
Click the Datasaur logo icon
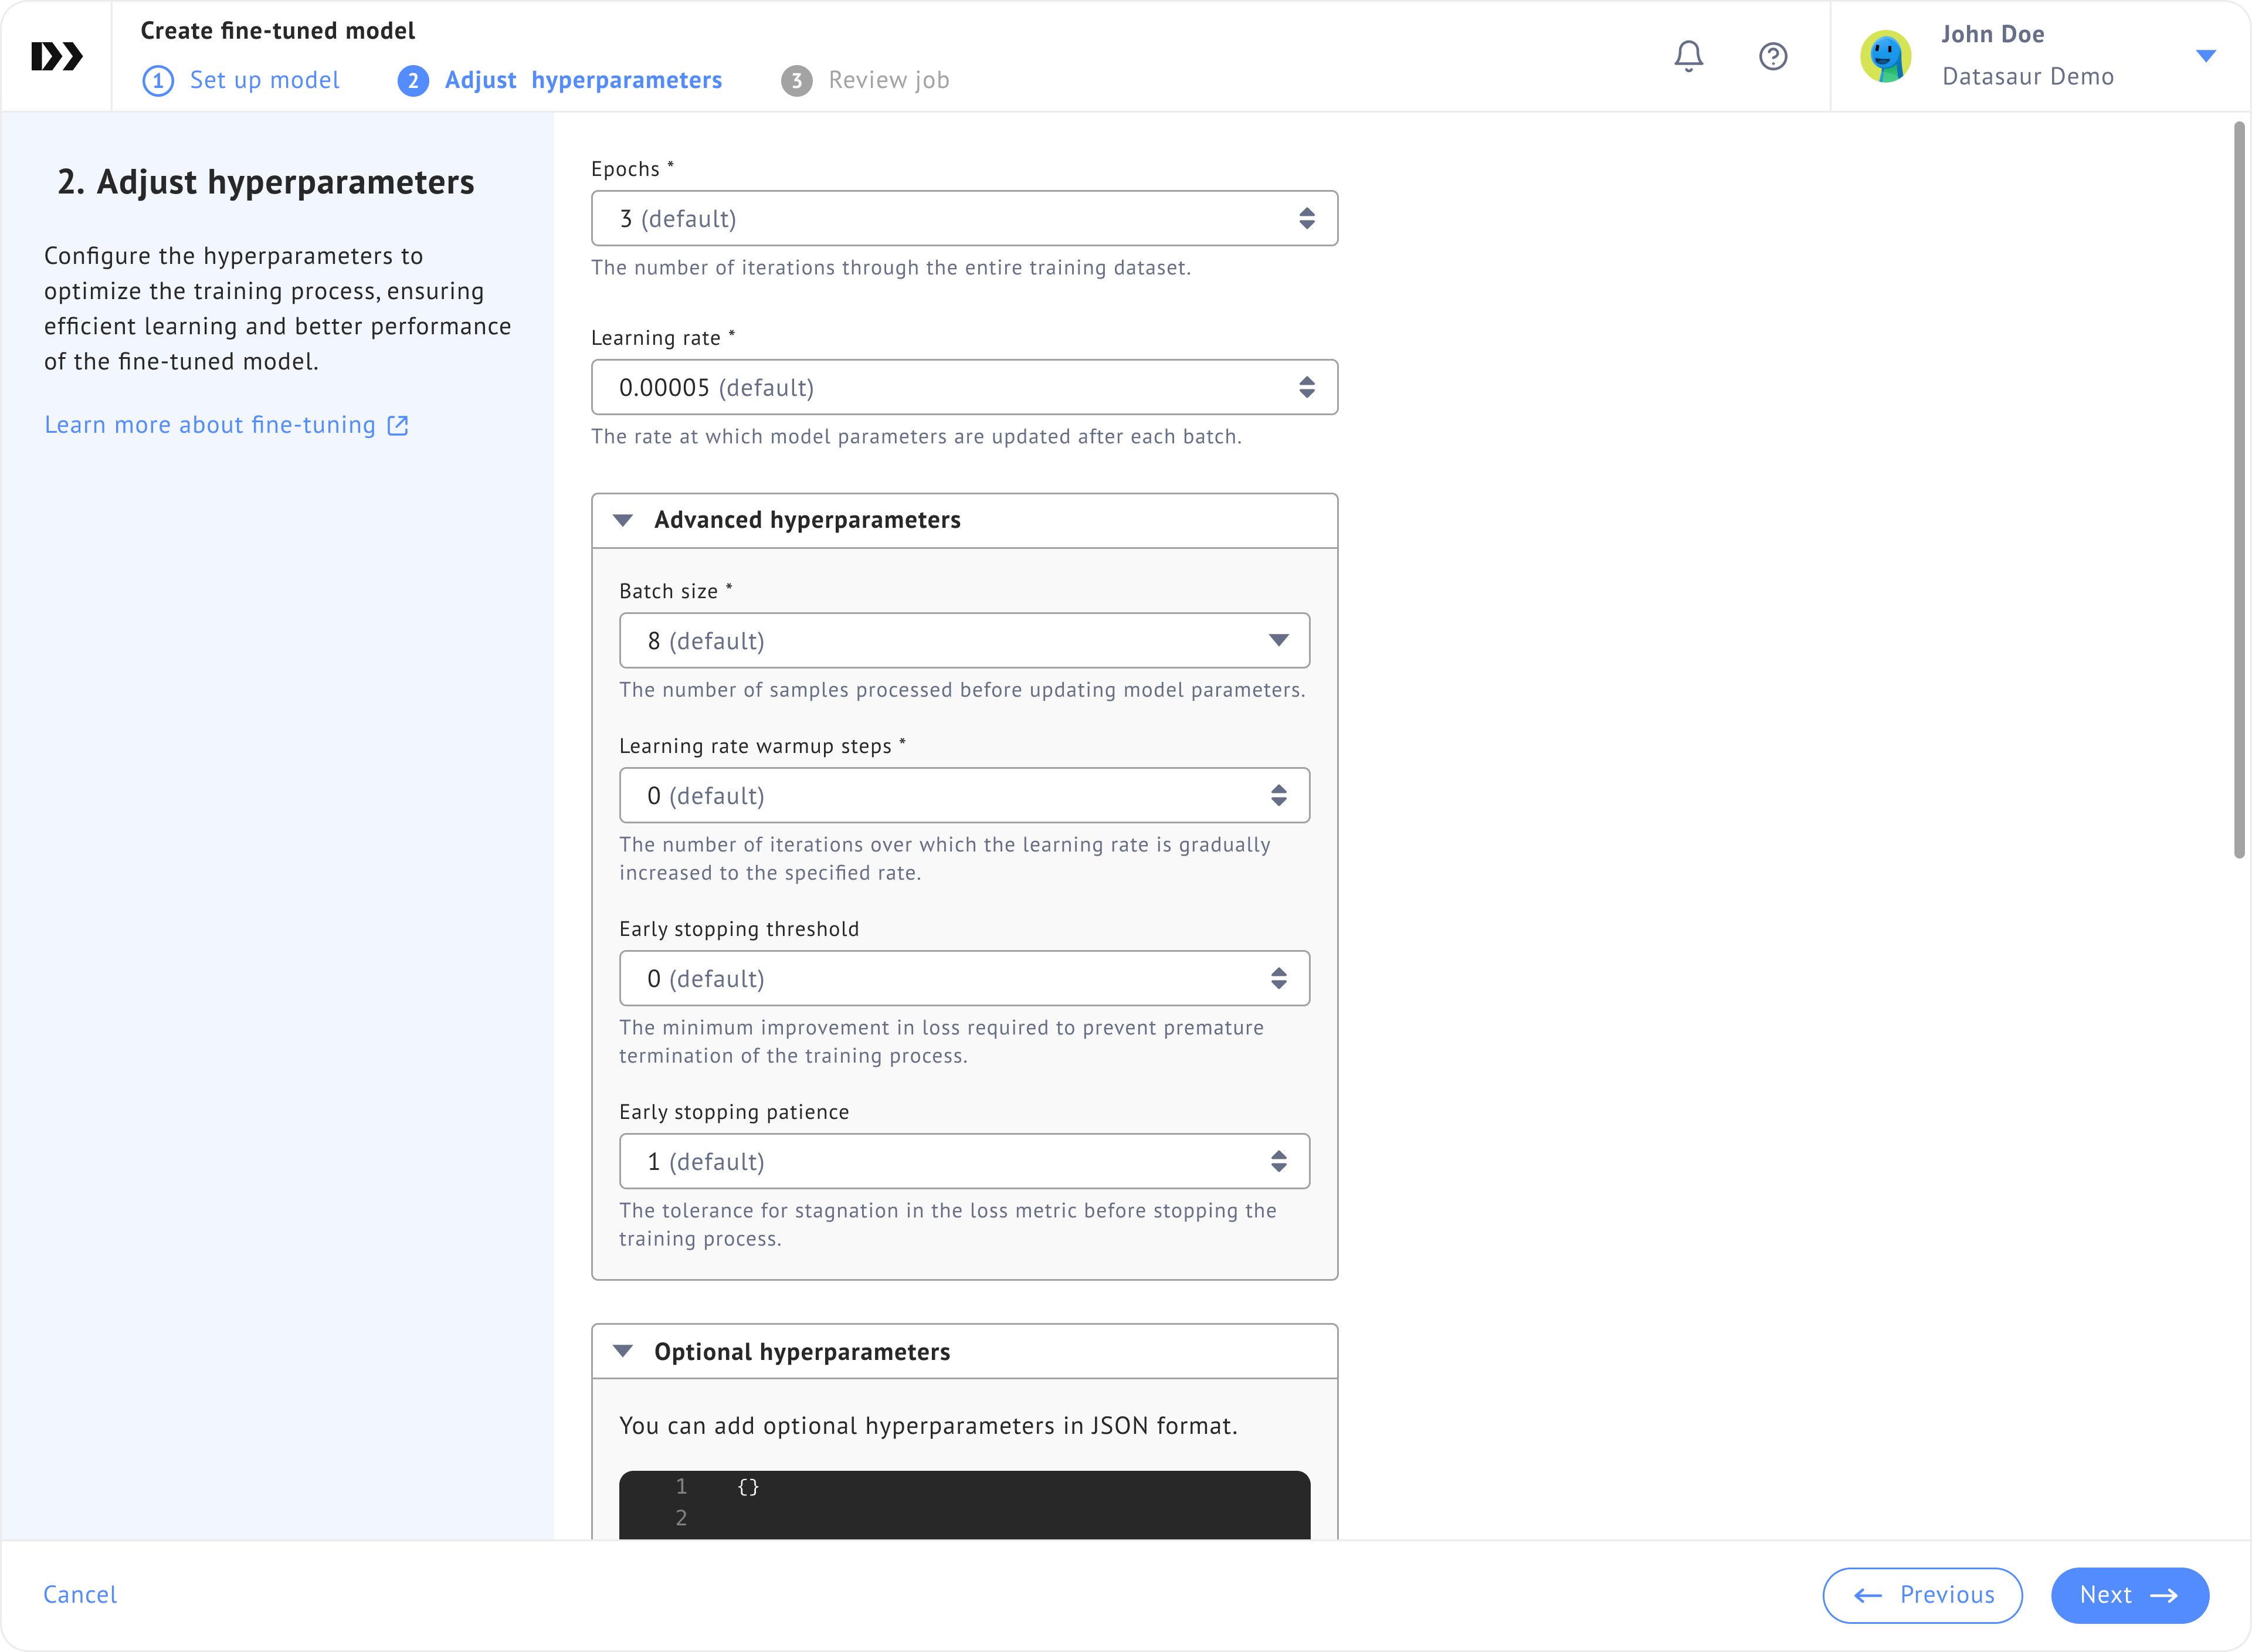click(56, 56)
